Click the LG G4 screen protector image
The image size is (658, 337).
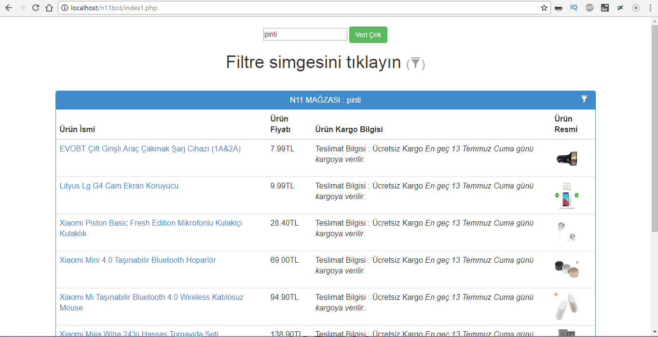(566, 195)
